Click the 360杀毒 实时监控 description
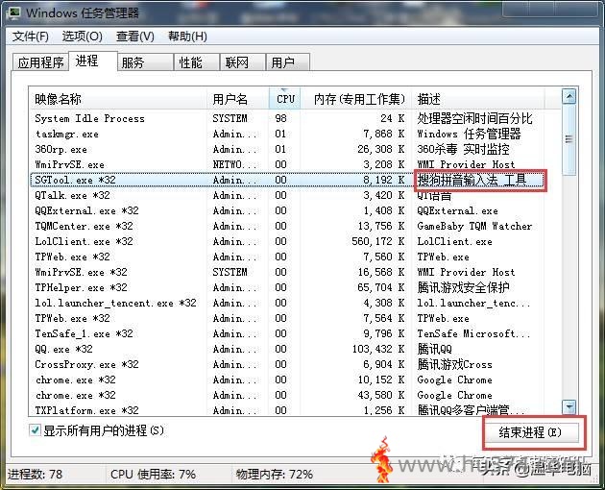 click(463, 149)
